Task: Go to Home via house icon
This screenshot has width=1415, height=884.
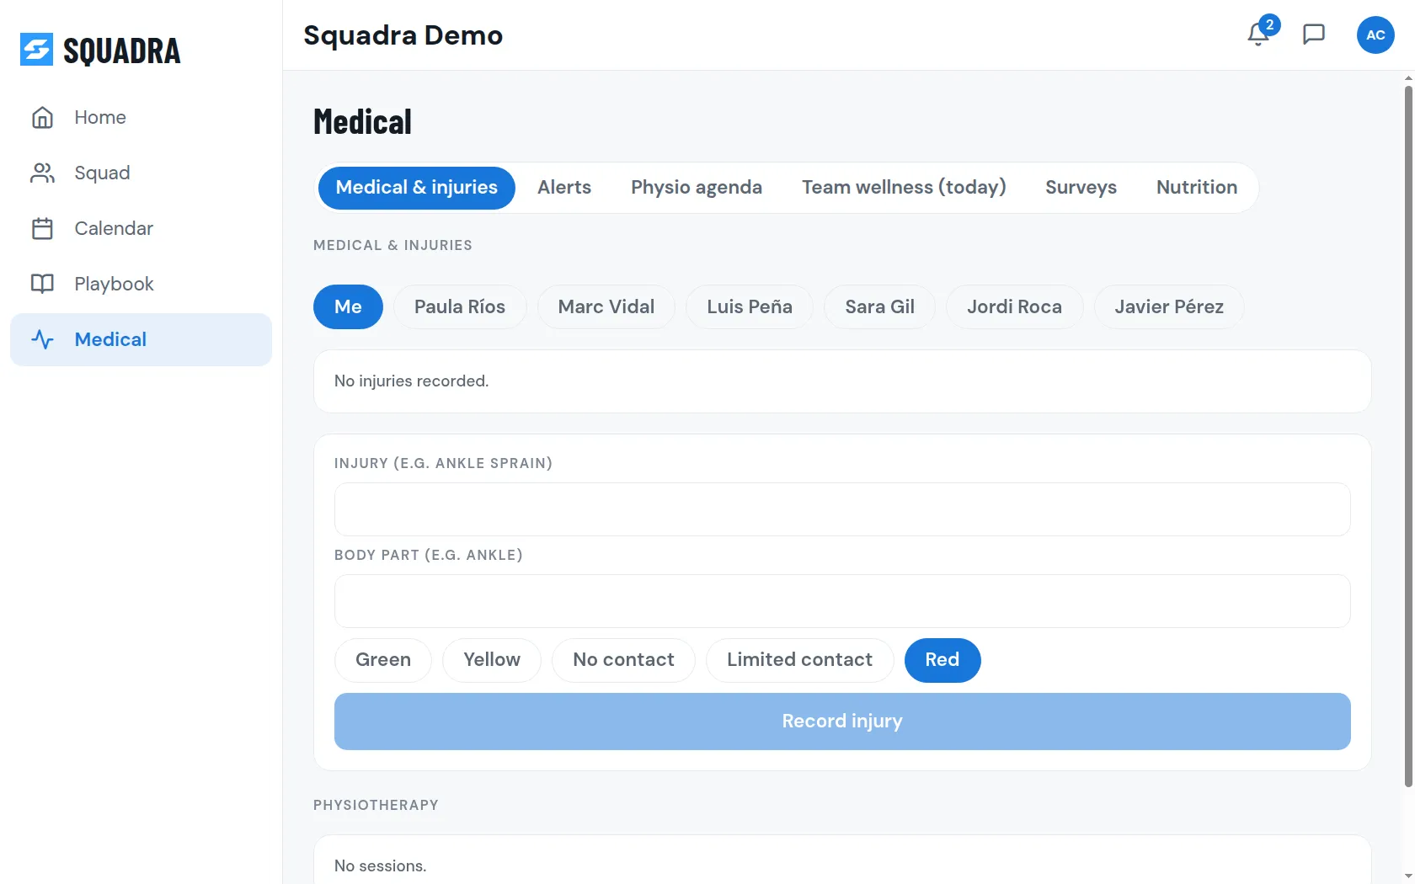Action: point(42,117)
